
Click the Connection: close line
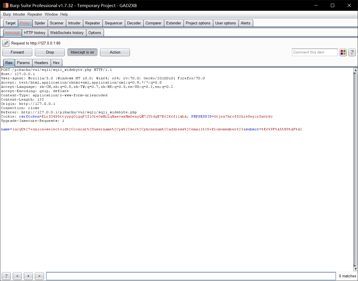[x=20, y=108]
